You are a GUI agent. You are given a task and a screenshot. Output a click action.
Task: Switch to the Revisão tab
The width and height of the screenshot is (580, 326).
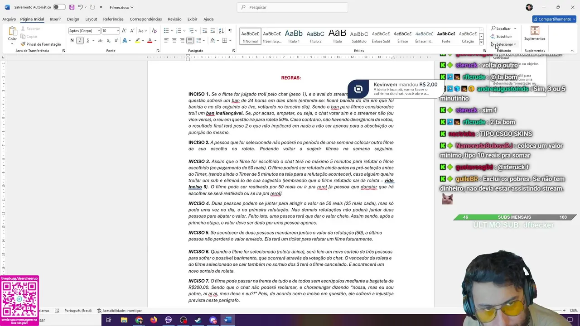174,19
